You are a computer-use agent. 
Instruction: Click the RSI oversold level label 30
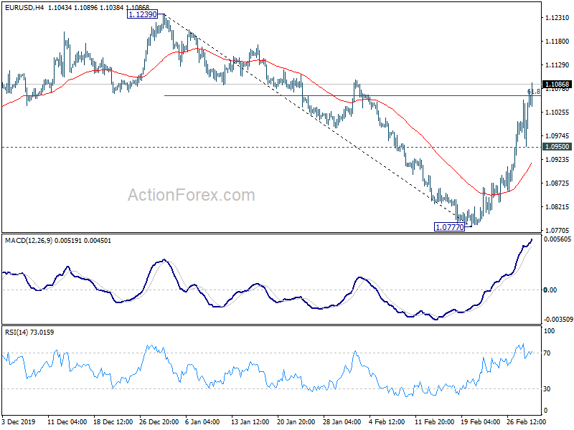[547, 389]
